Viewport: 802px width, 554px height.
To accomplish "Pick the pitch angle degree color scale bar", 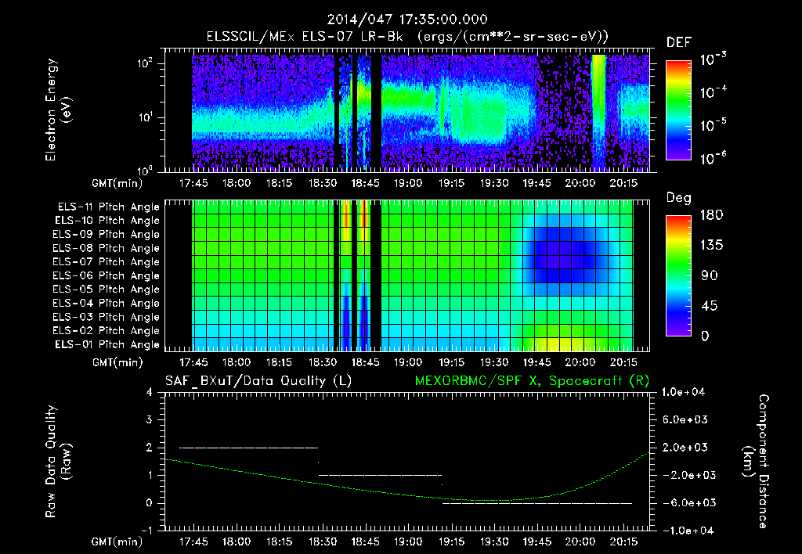I will pos(678,275).
